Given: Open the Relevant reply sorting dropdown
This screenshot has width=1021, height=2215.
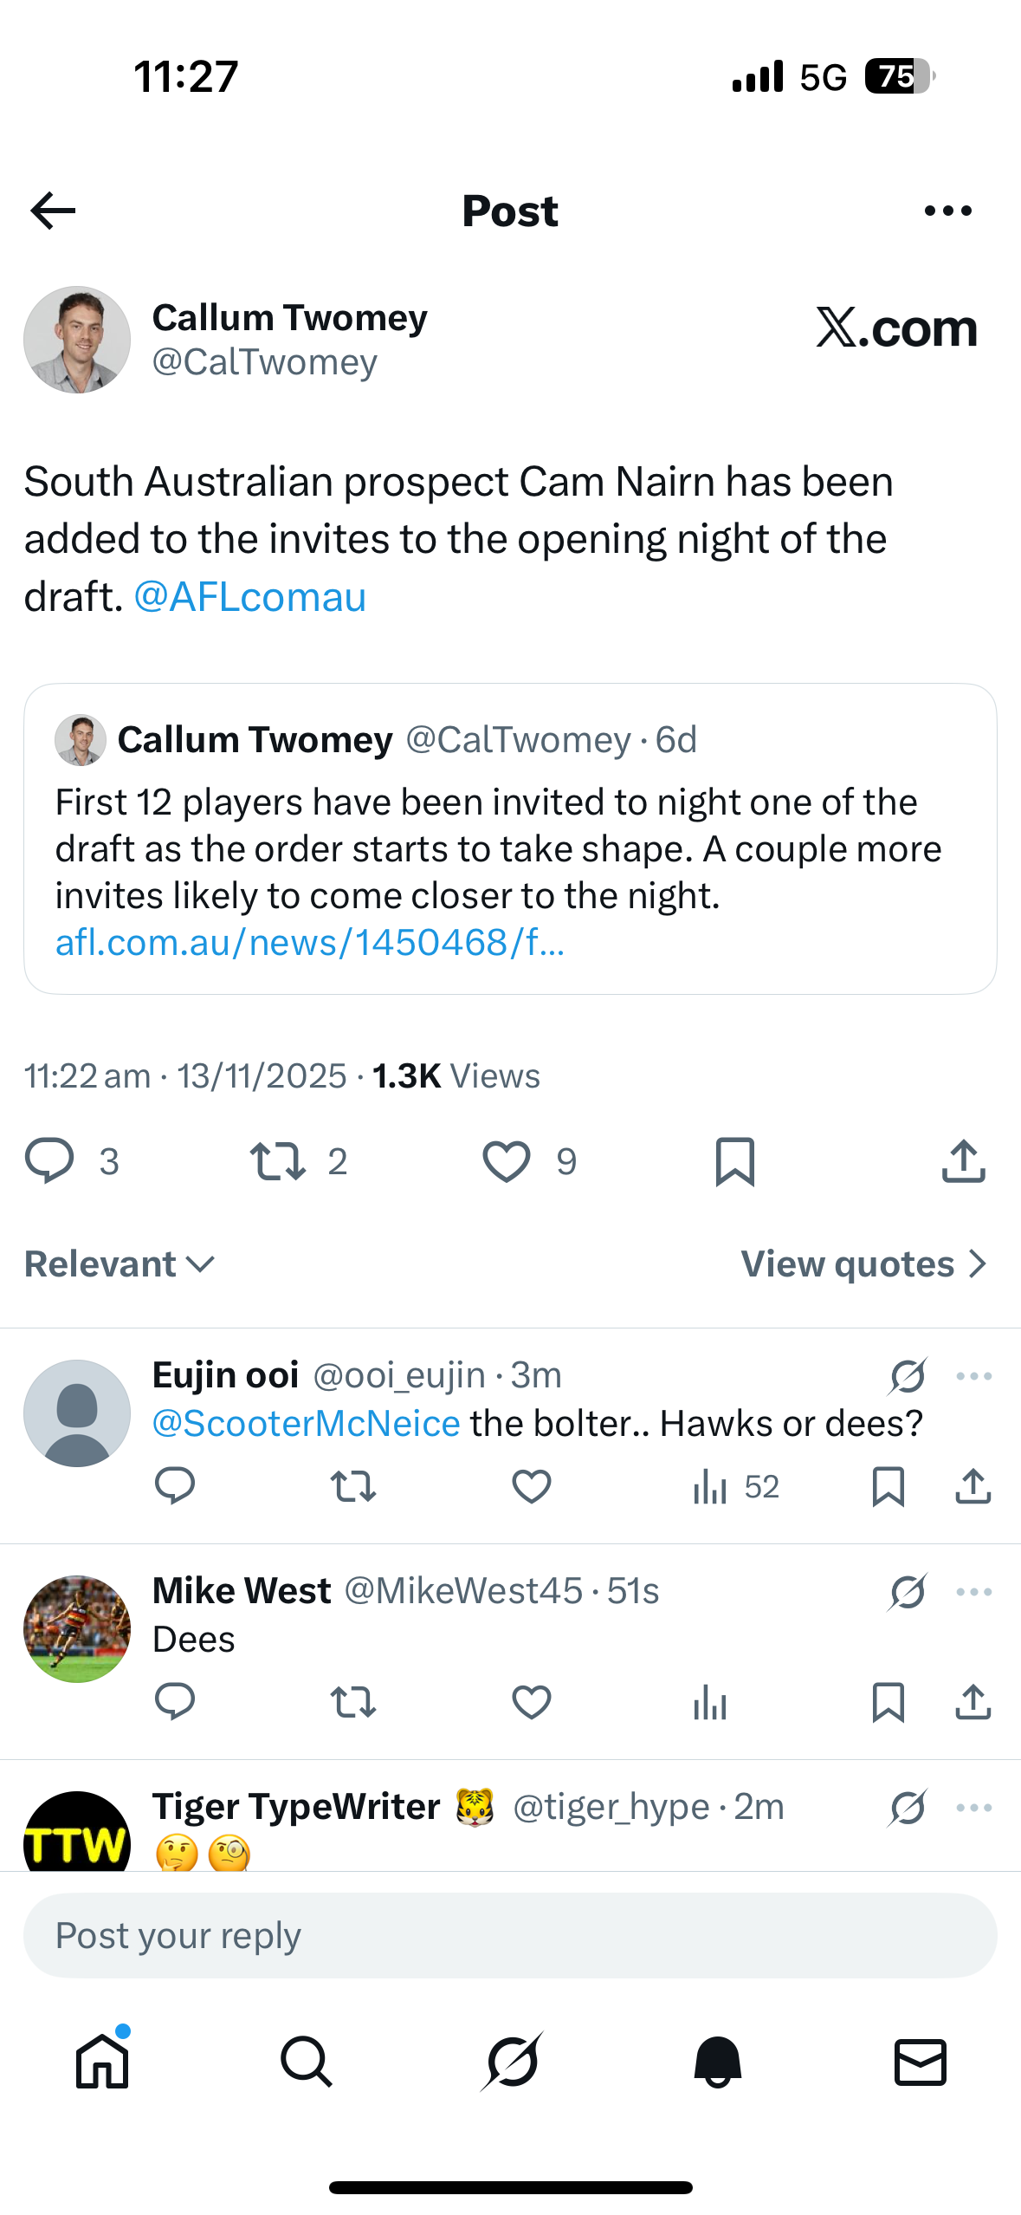Looking at the screenshot, I should pyautogui.click(x=120, y=1264).
